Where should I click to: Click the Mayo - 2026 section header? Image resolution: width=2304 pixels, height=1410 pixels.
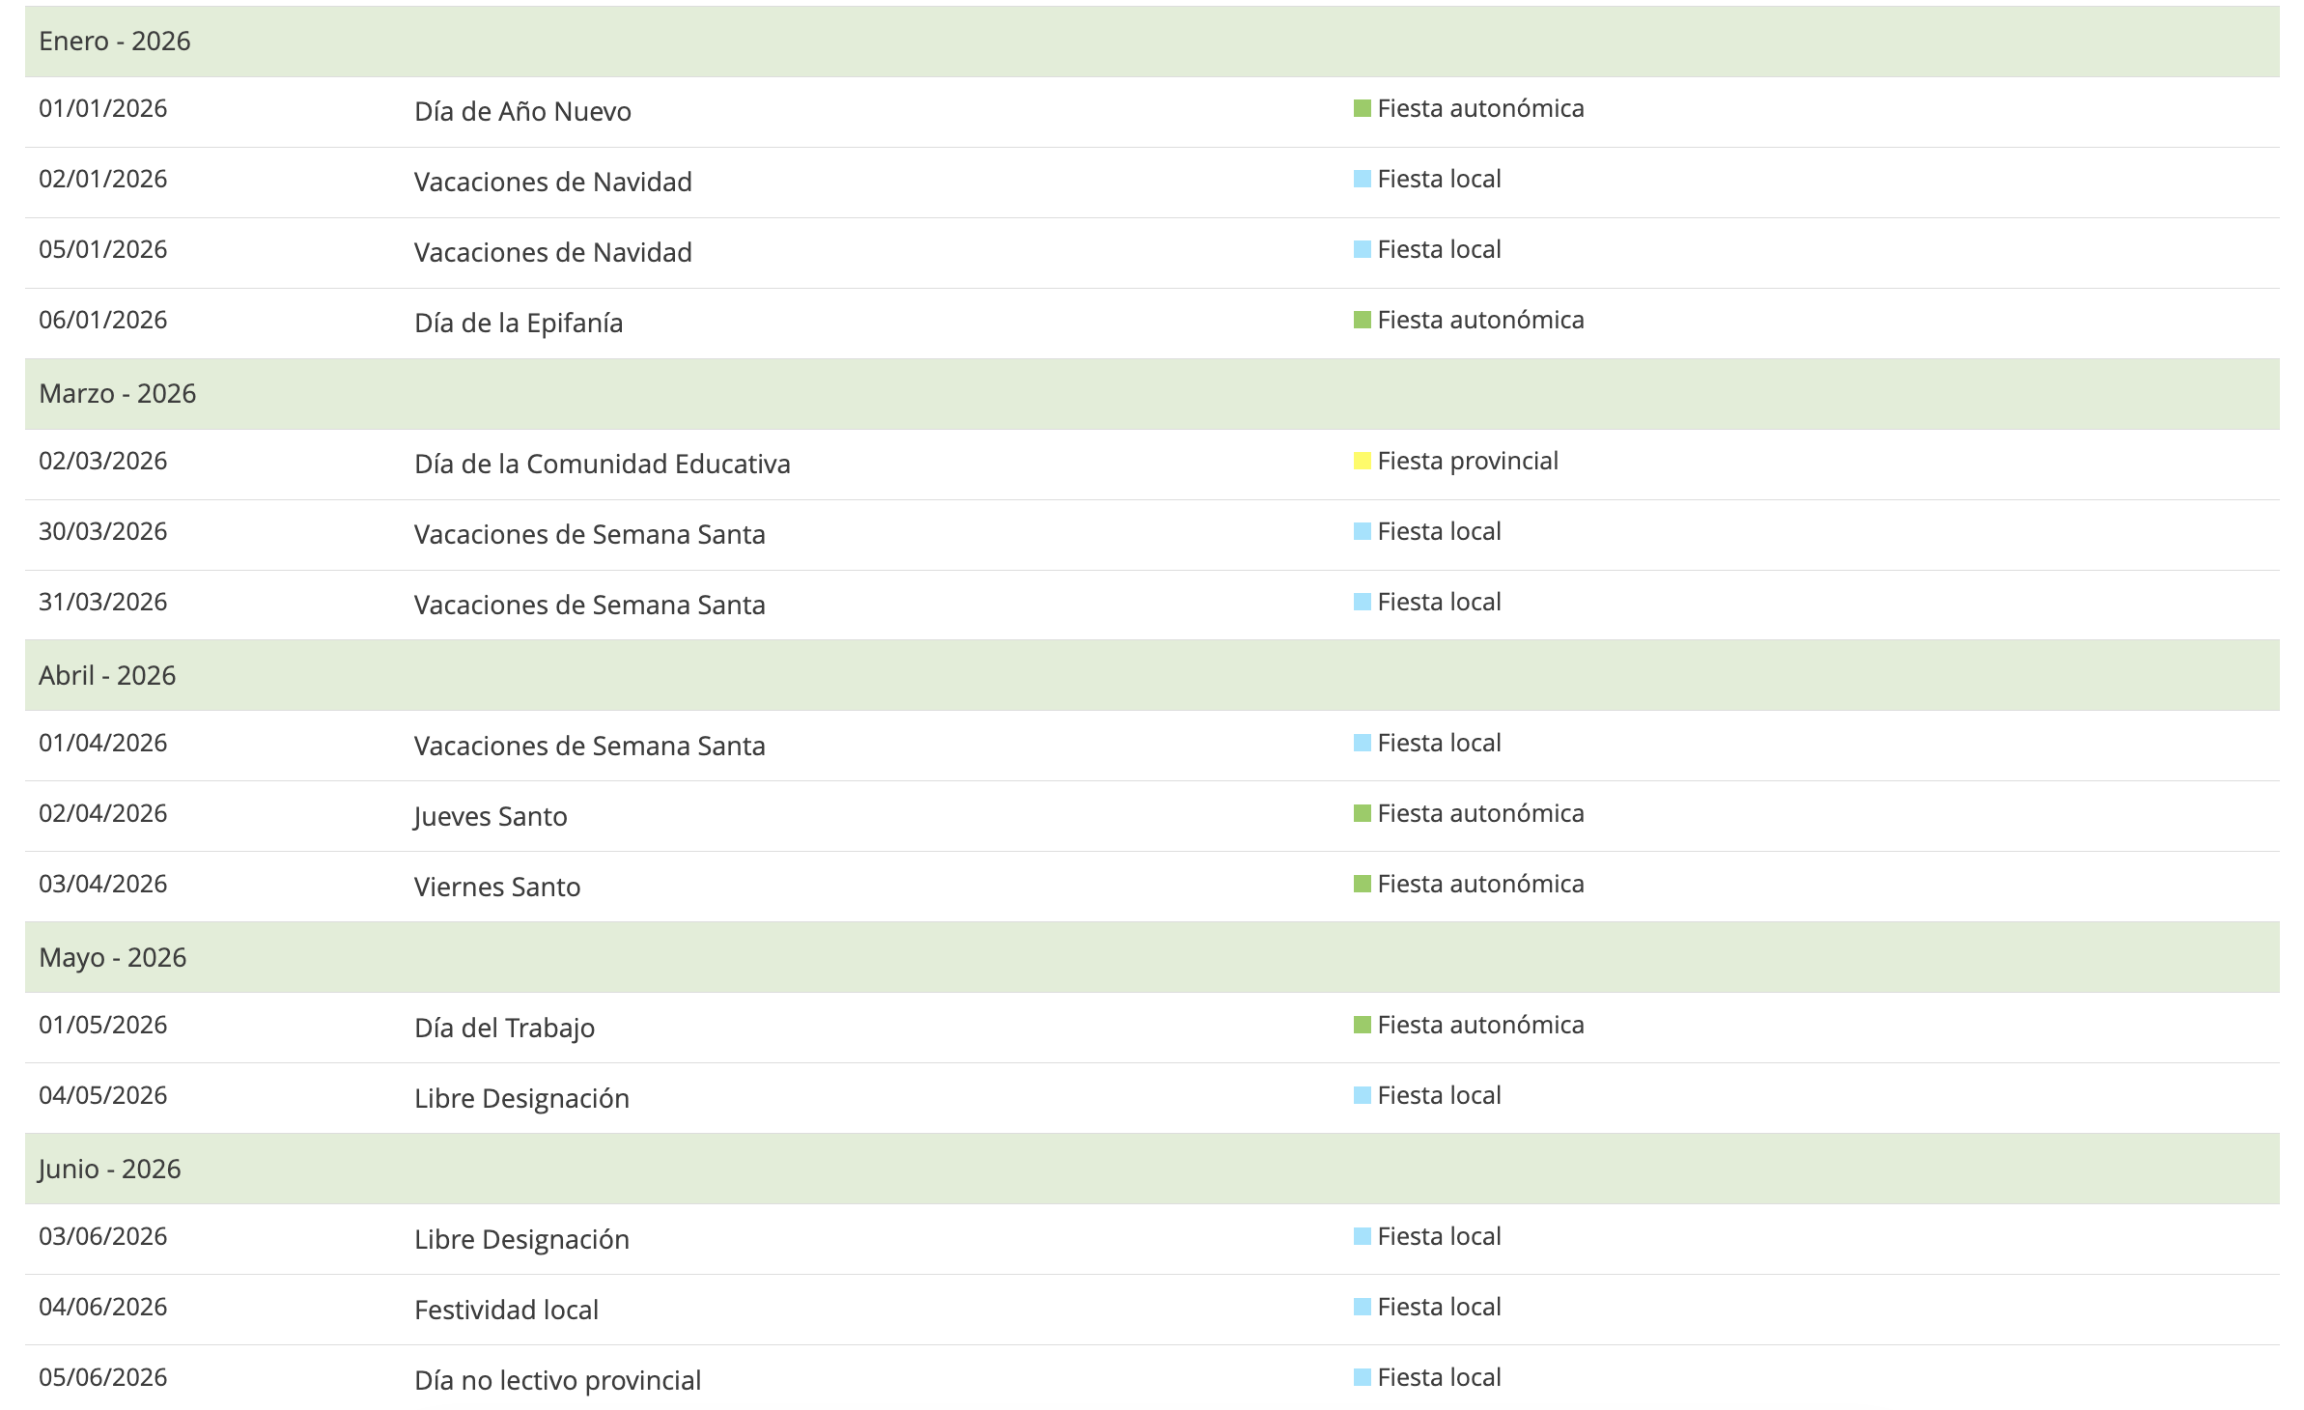pyautogui.click(x=113, y=958)
